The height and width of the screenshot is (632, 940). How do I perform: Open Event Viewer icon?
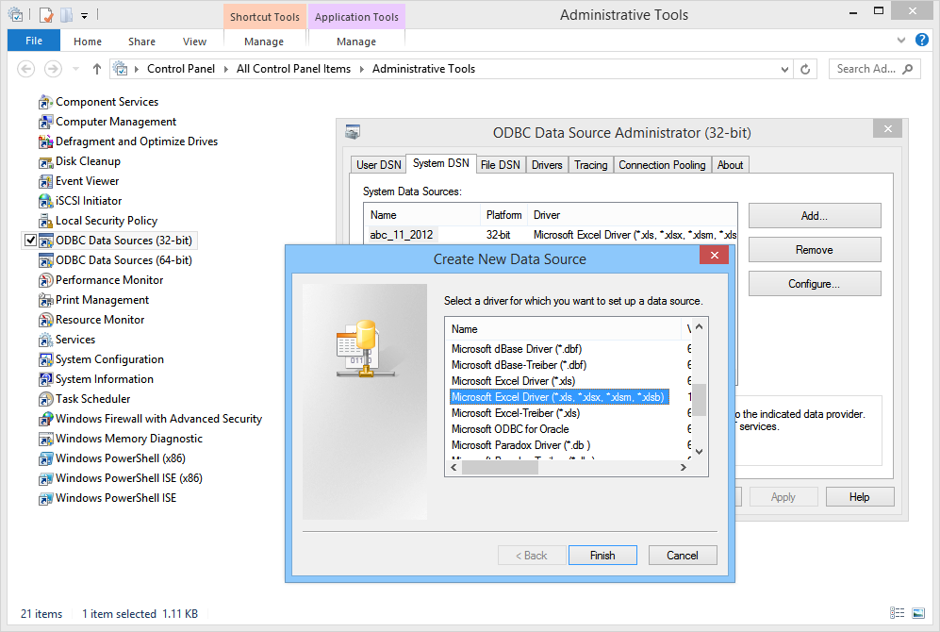[45, 182]
